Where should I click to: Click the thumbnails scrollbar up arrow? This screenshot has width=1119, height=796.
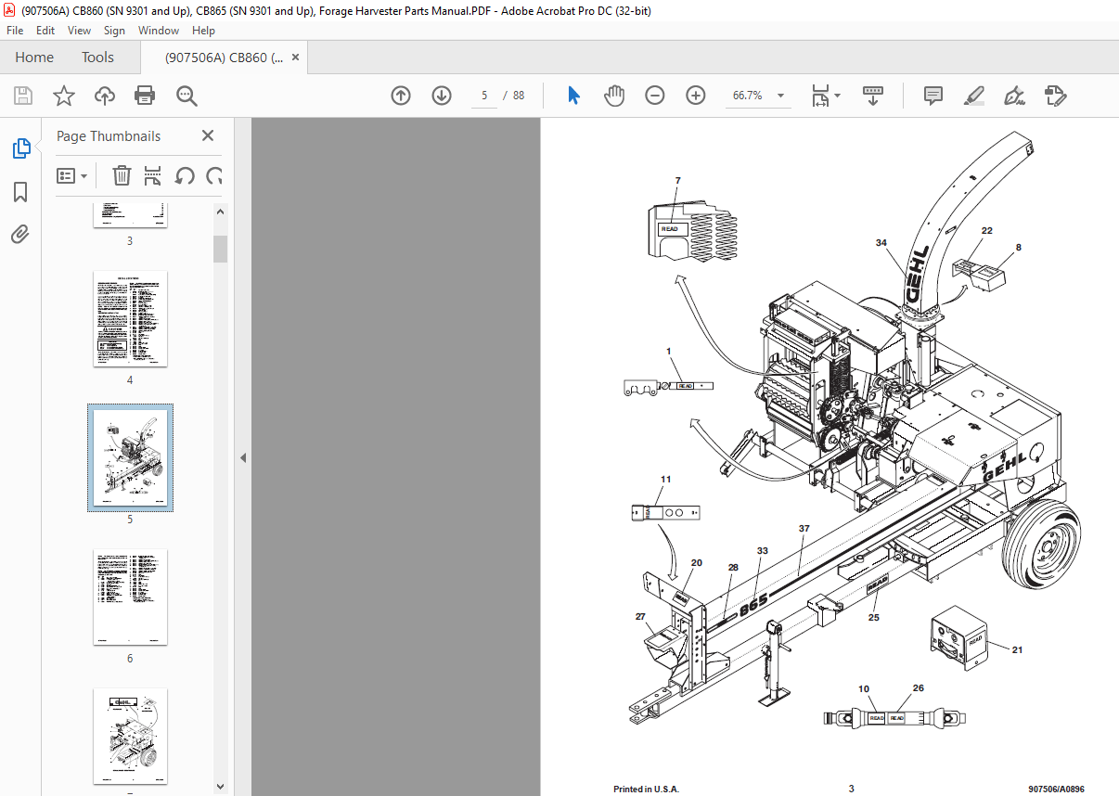pyautogui.click(x=221, y=212)
